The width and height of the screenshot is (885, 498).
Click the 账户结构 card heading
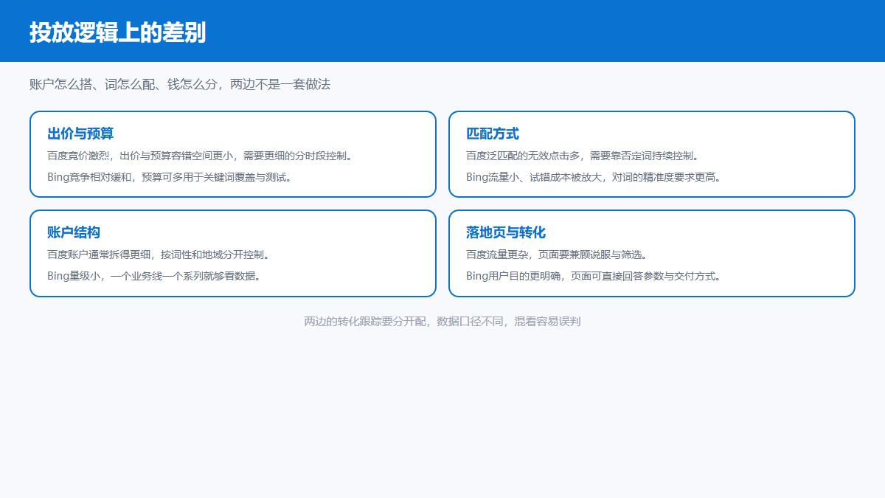point(74,232)
